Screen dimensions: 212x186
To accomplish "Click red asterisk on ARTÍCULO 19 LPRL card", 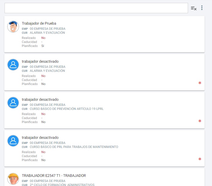I will click(x=200, y=121).
